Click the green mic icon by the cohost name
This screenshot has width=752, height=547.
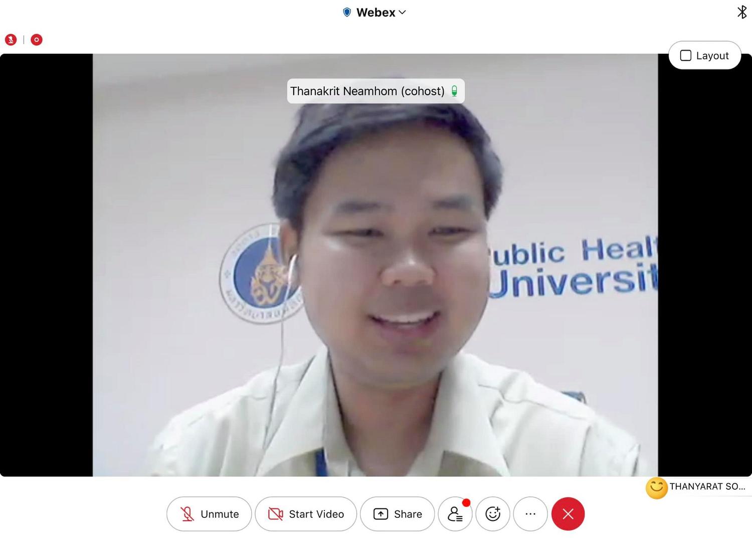(454, 91)
